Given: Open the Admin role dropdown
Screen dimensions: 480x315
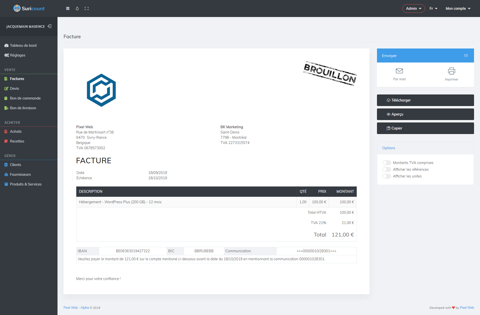Looking at the screenshot, I should pyautogui.click(x=413, y=8).
